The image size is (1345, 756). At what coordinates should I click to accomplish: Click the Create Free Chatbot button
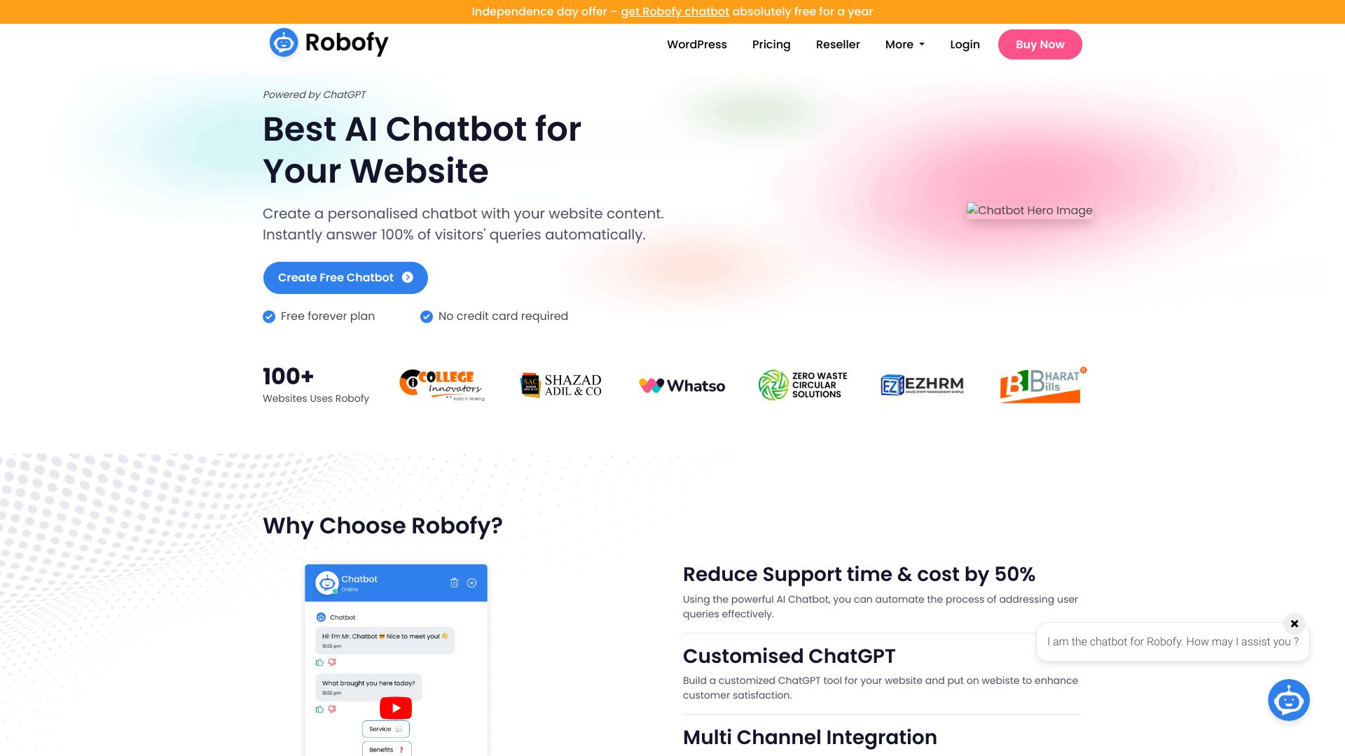pos(345,277)
